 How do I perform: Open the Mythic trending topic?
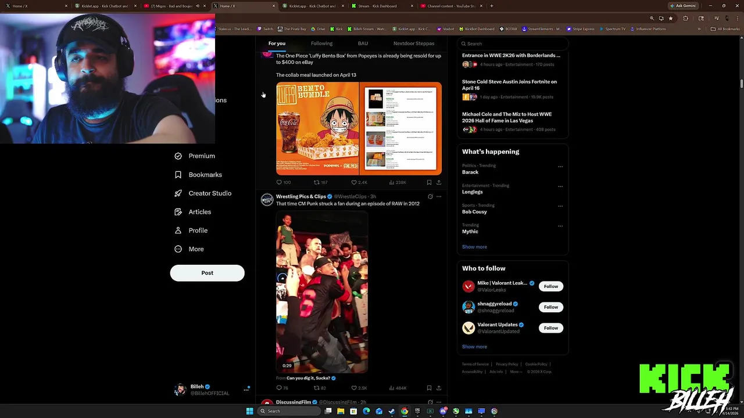470,231
